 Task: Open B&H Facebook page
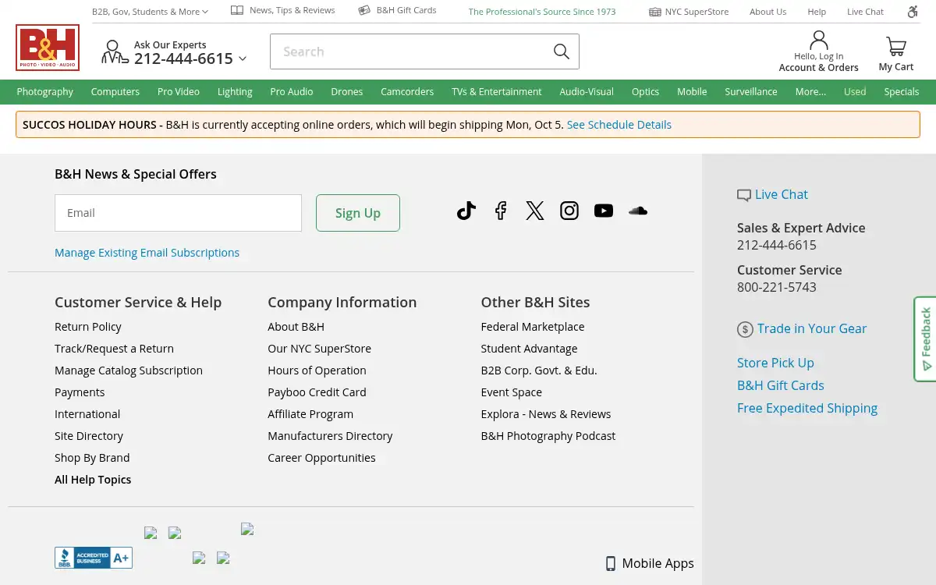[501, 211]
